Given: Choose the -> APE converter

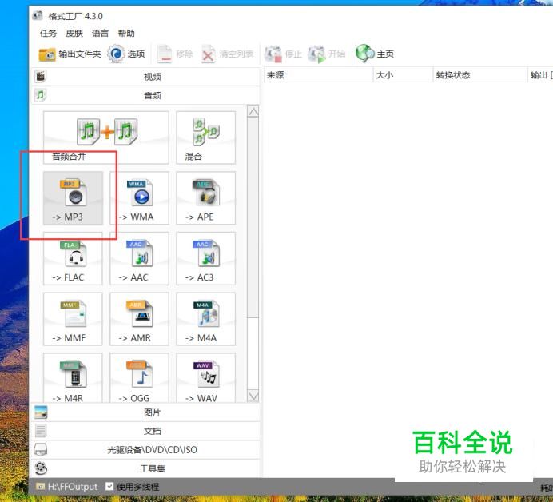Looking at the screenshot, I should tap(205, 198).
